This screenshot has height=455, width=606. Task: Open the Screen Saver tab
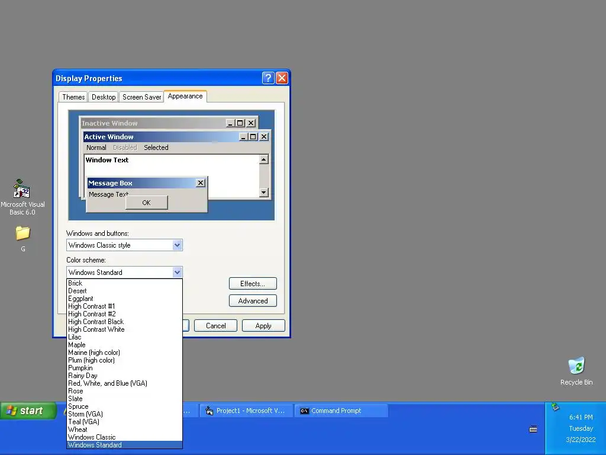[141, 97]
